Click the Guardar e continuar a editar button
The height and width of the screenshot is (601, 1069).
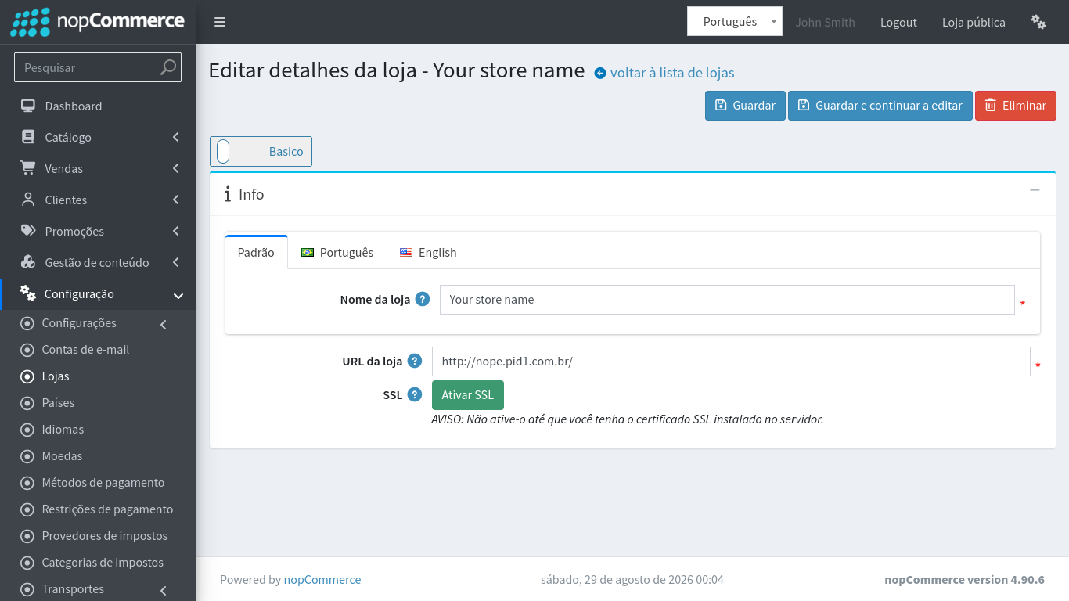coord(880,106)
